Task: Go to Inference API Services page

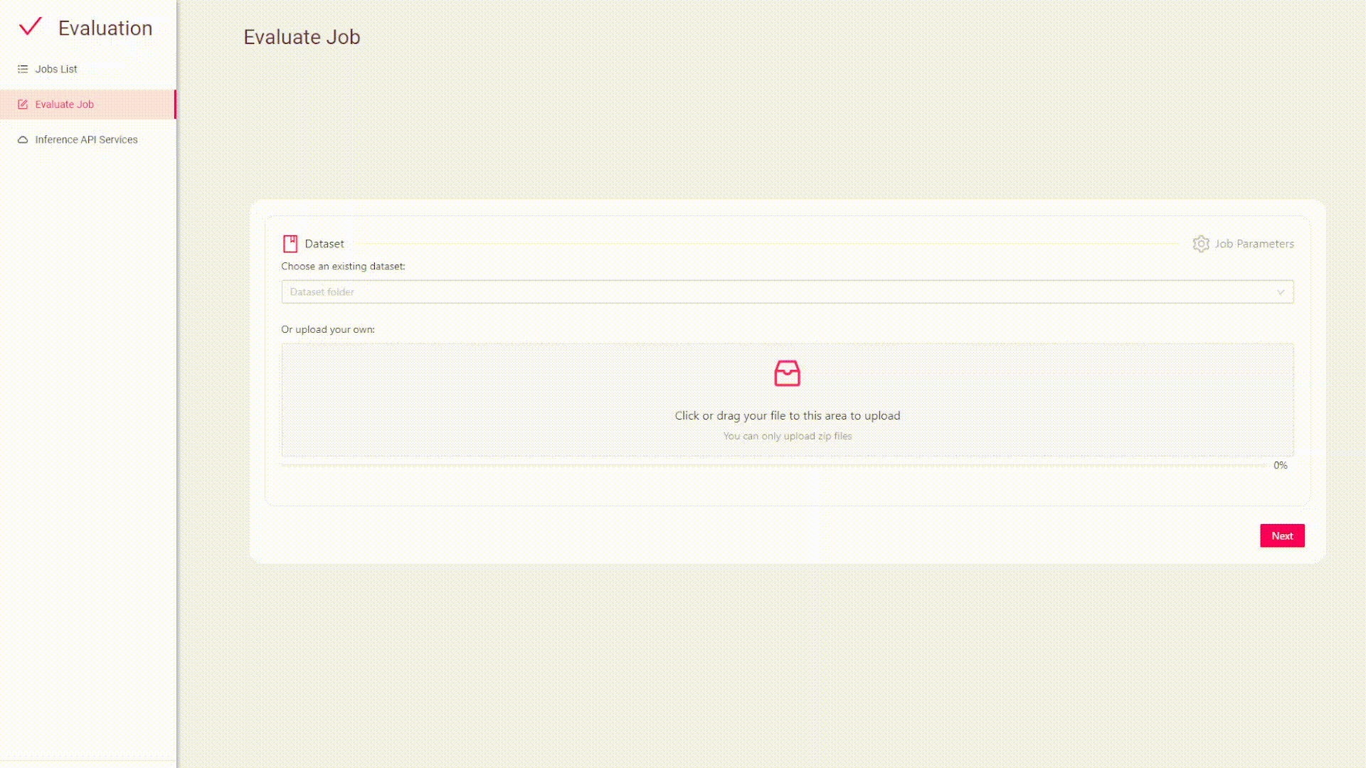Action: click(x=86, y=140)
